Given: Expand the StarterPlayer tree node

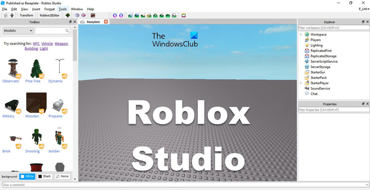Looking at the screenshot, I should tap(301, 83).
